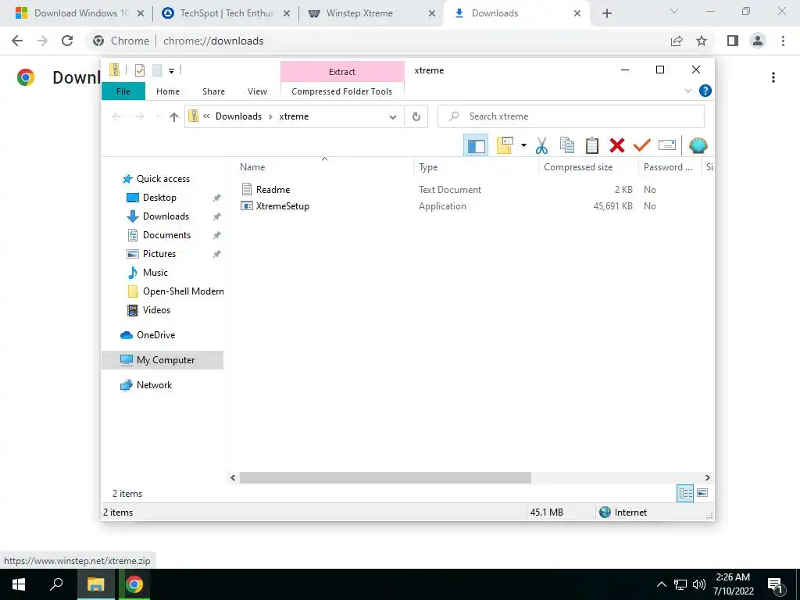This screenshot has width=800, height=600.
Task: Toggle the navigation pane icon
Action: [x=476, y=146]
